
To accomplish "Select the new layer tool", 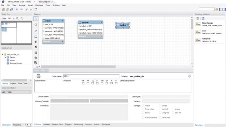I will coord(36,37).
